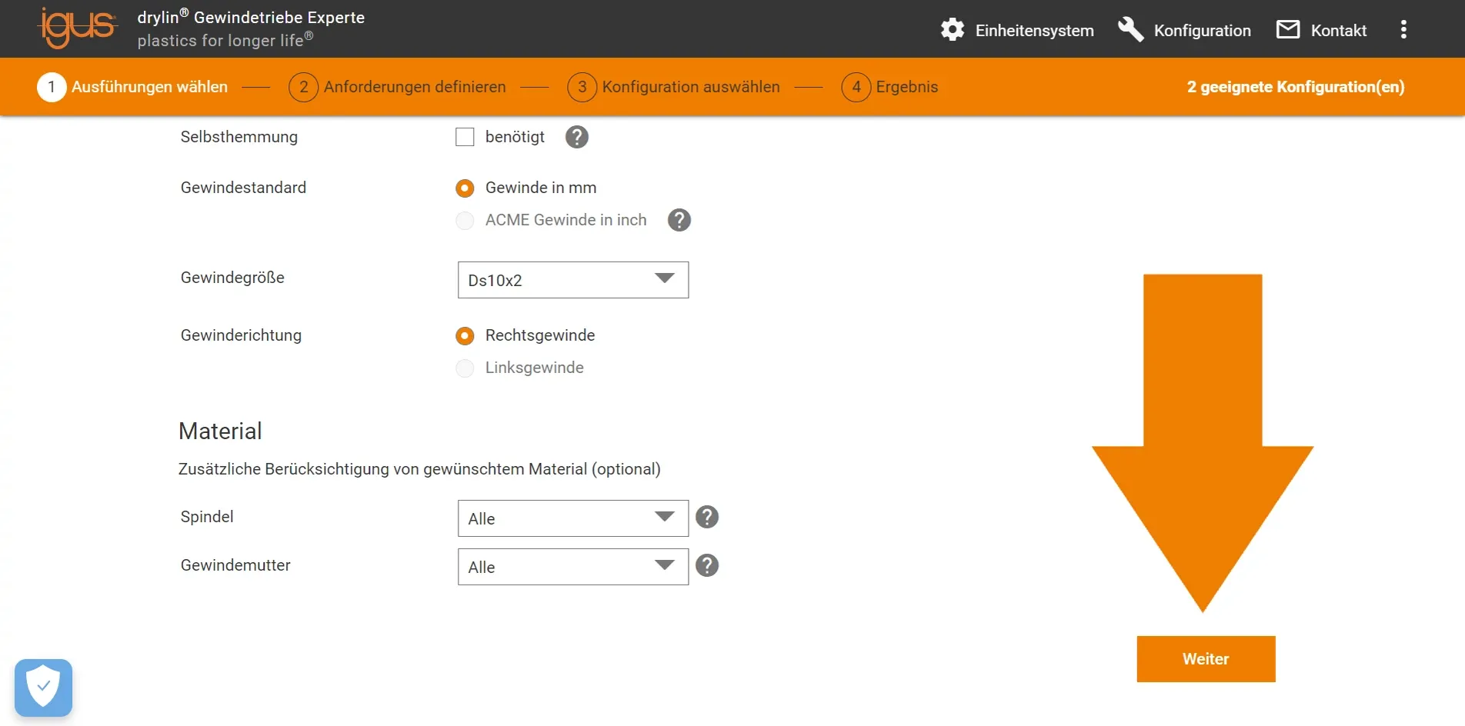
Task: Open help icon next to Spindel
Action: 706,518
